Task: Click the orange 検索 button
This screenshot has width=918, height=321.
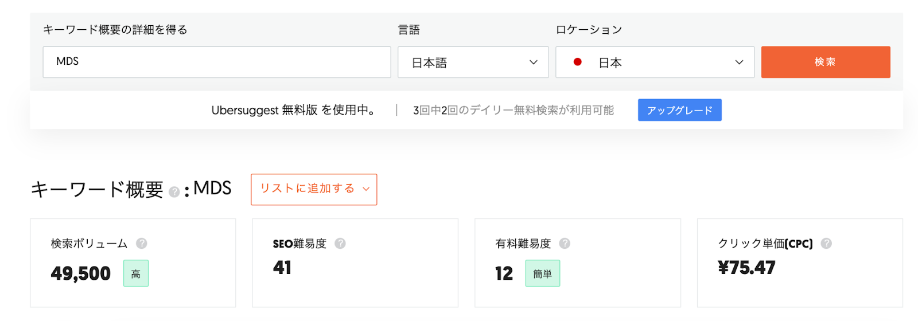Action: point(826,62)
